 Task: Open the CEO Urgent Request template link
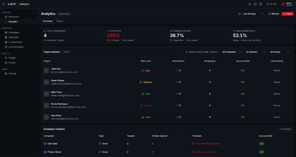(206, 152)
